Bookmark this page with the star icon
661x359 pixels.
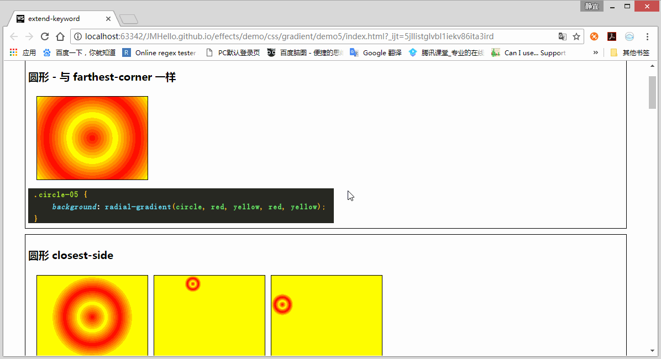click(x=576, y=36)
